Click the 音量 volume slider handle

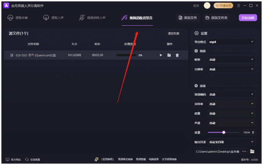[224, 132]
